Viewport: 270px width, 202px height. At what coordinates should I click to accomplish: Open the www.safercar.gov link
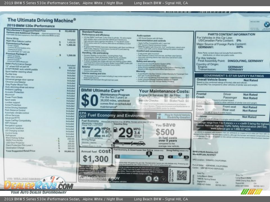221,129
